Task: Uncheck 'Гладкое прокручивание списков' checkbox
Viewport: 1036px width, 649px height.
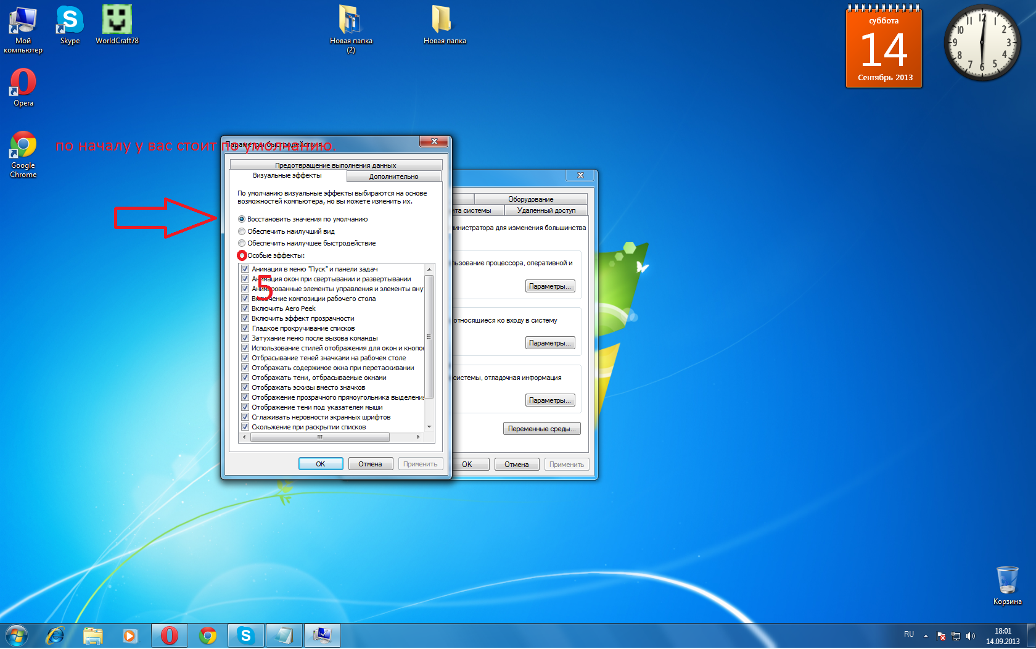Action: [x=245, y=328]
